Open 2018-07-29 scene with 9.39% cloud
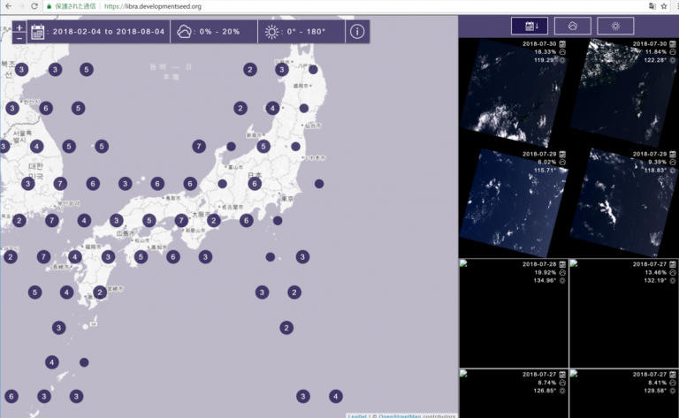 click(624, 203)
